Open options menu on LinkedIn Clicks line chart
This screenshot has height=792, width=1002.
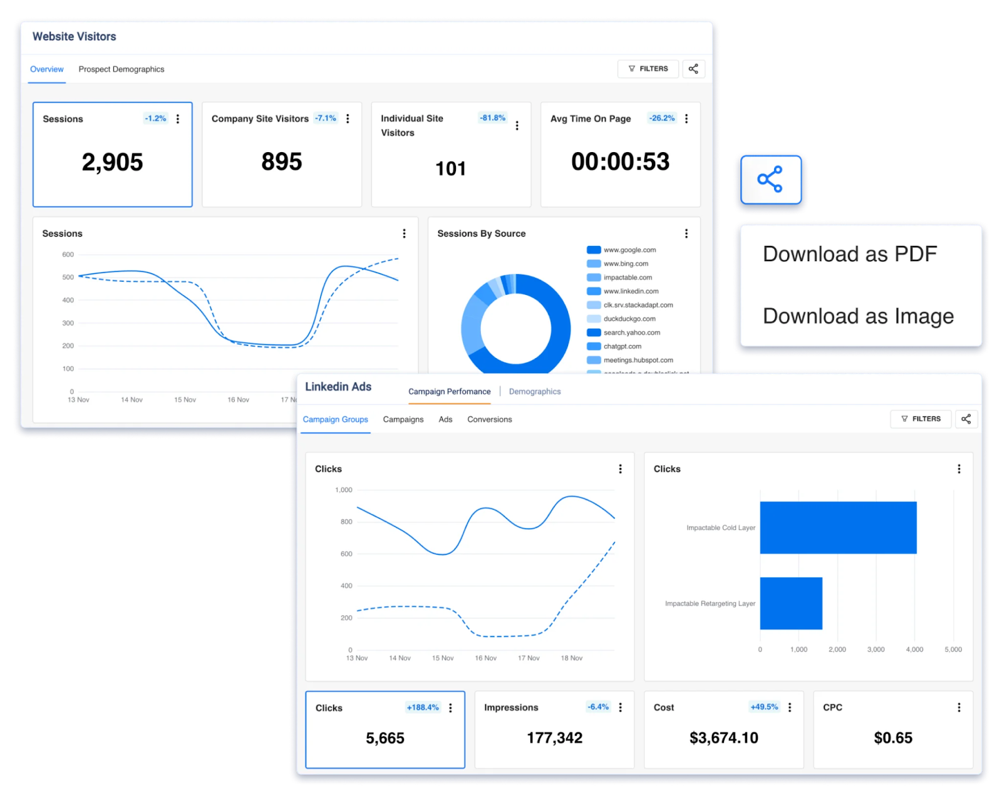[621, 468]
